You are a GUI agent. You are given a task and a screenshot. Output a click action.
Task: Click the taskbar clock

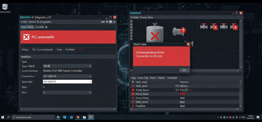pyautogui.click(x=250, y=117)
